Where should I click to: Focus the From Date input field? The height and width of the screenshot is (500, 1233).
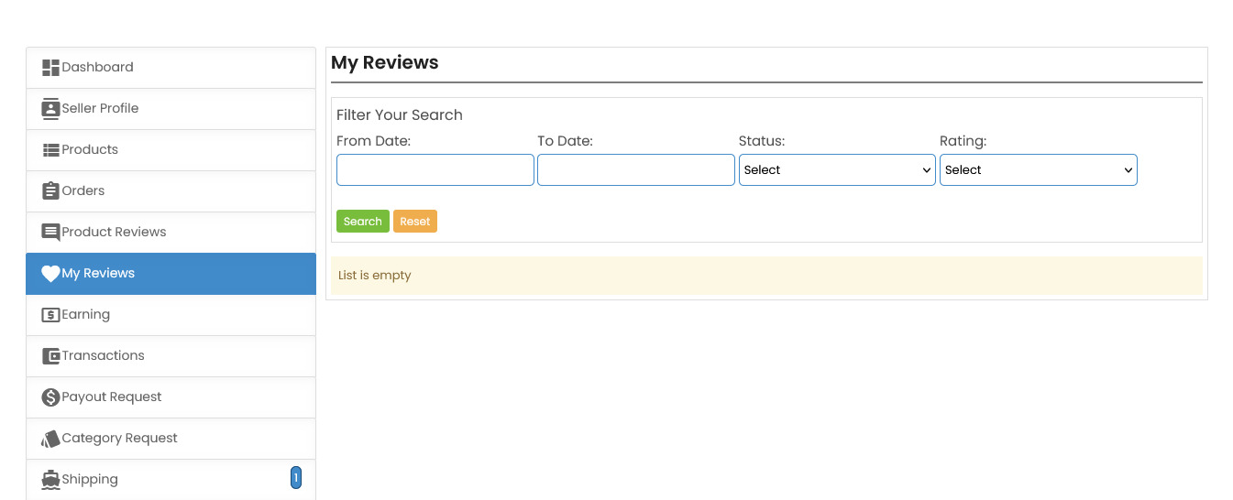click(435, 170)
